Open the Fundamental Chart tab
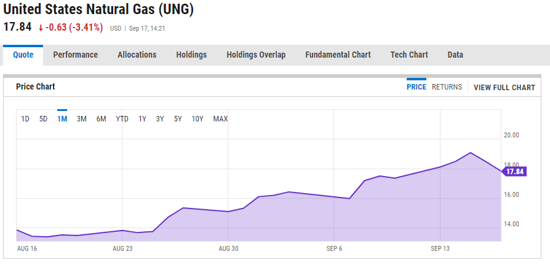 (x=338, y=55)
